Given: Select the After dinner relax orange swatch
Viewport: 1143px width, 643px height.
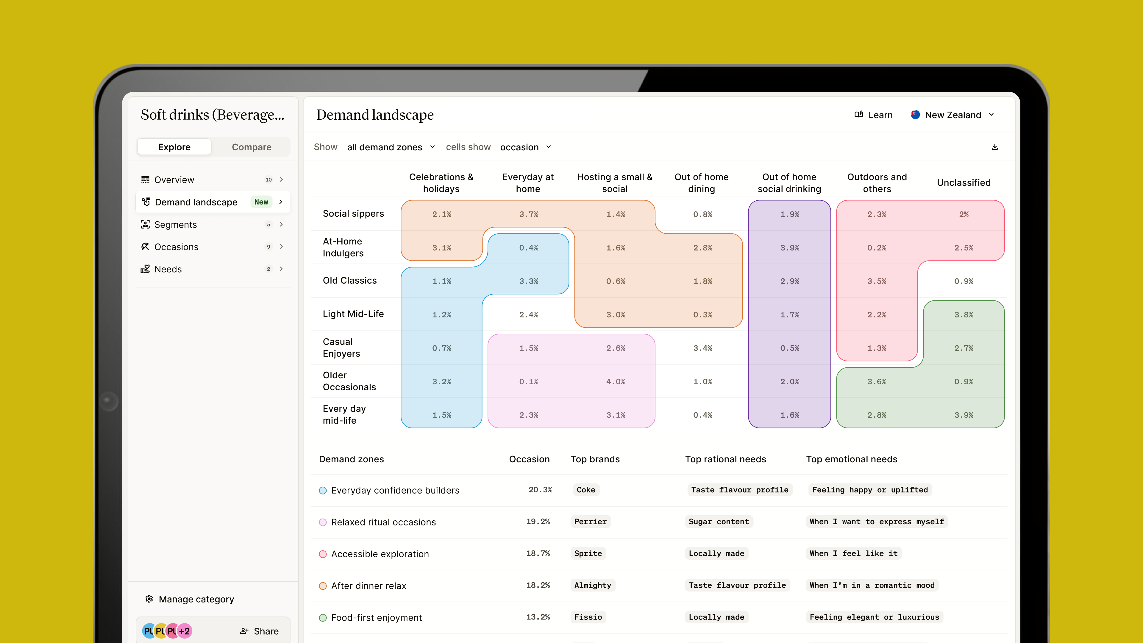Looking at the screenshot, I should tap(323, 586).
